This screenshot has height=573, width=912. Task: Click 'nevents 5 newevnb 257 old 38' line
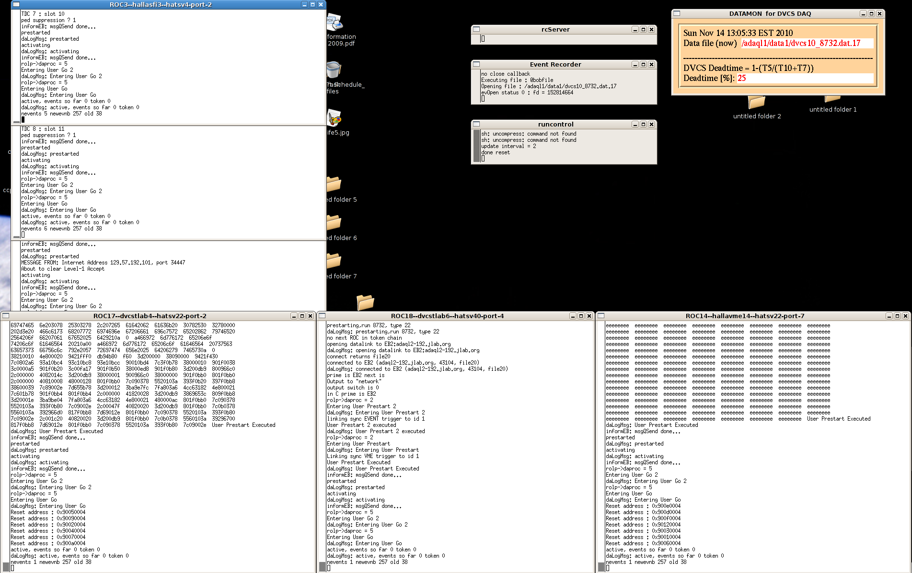[61, 114]
